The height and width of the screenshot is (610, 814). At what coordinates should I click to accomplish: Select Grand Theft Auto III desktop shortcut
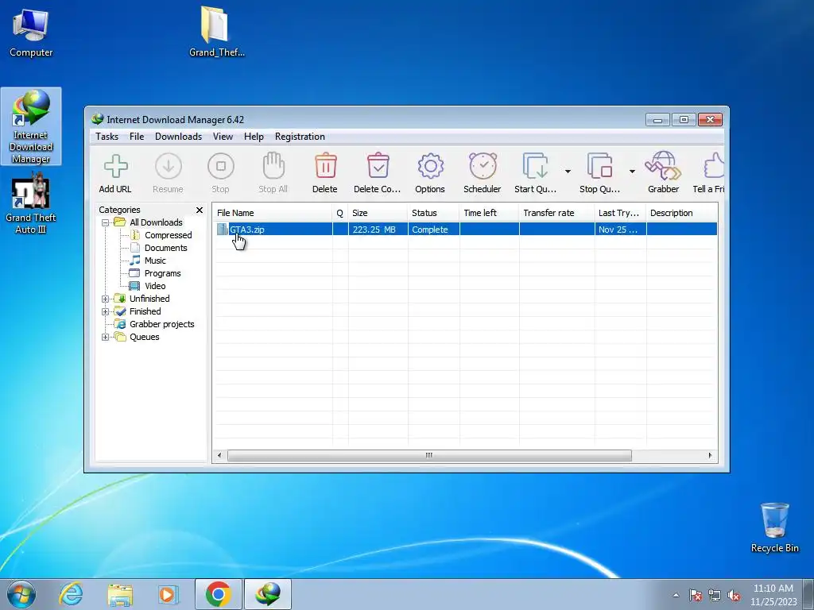pyautogui.click(x=31, y=203)
